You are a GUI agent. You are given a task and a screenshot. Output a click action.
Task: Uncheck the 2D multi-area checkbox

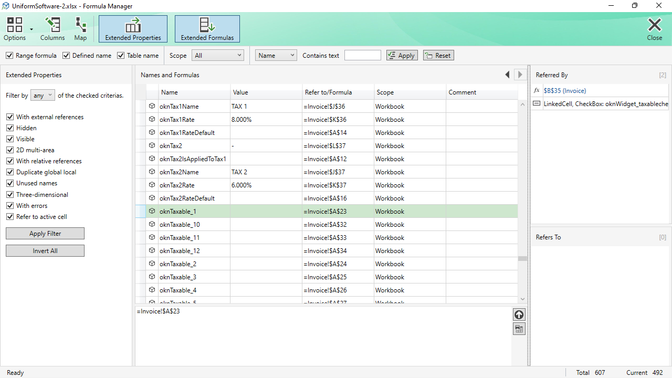9,150
